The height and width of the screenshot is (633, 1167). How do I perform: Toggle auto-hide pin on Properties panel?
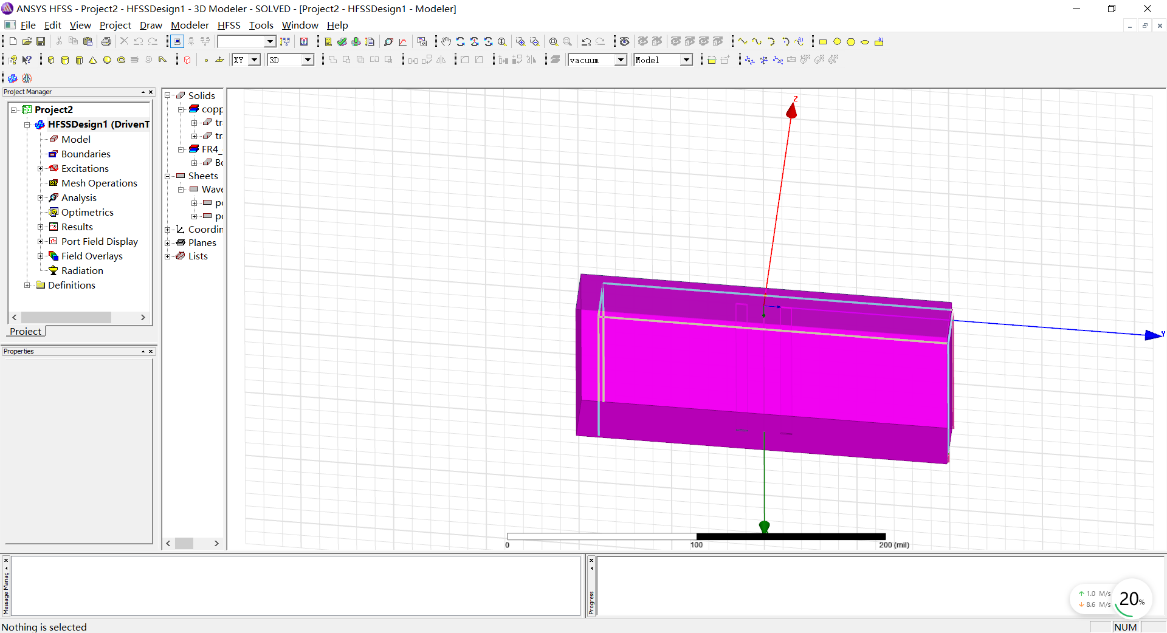point(143,351)
